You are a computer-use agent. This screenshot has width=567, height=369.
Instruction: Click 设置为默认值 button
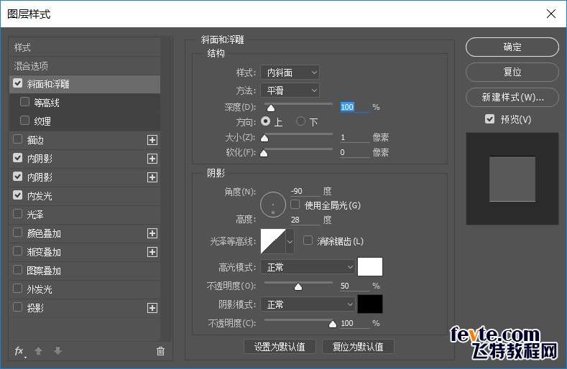pyautogui.click(x=280, y=347)
